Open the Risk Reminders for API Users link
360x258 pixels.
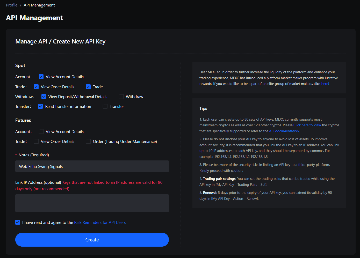(x=100, y=222)
